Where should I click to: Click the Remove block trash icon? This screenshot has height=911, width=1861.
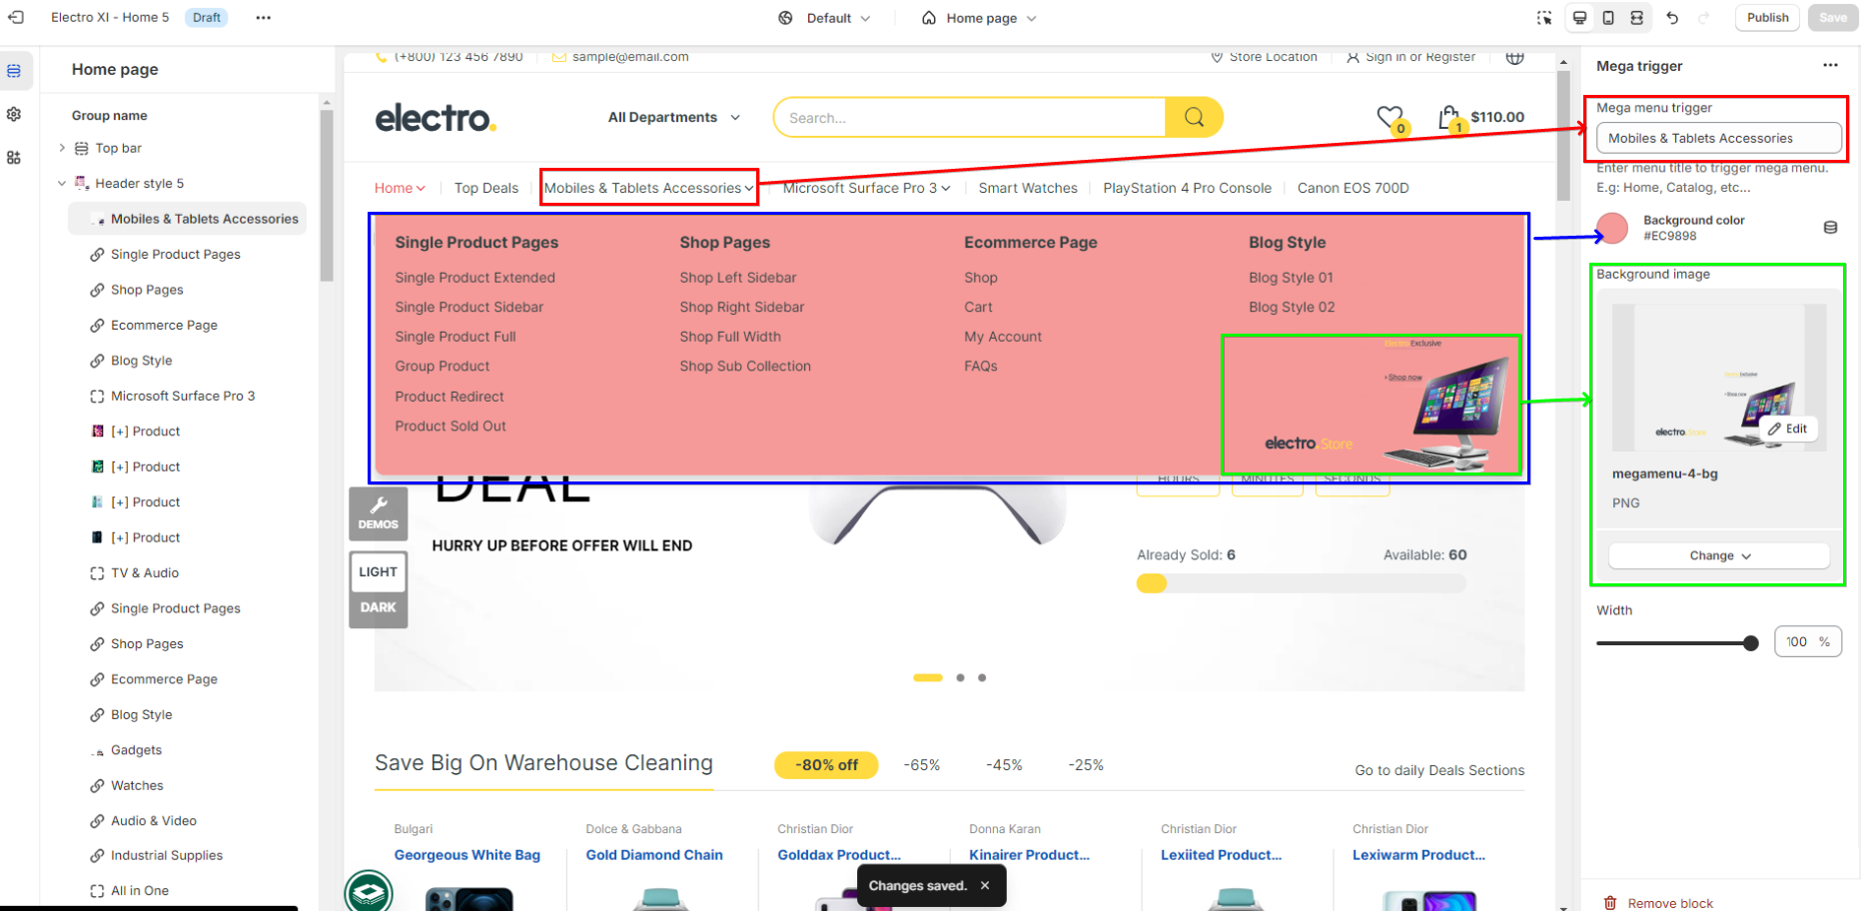[x=1610, y=903]
